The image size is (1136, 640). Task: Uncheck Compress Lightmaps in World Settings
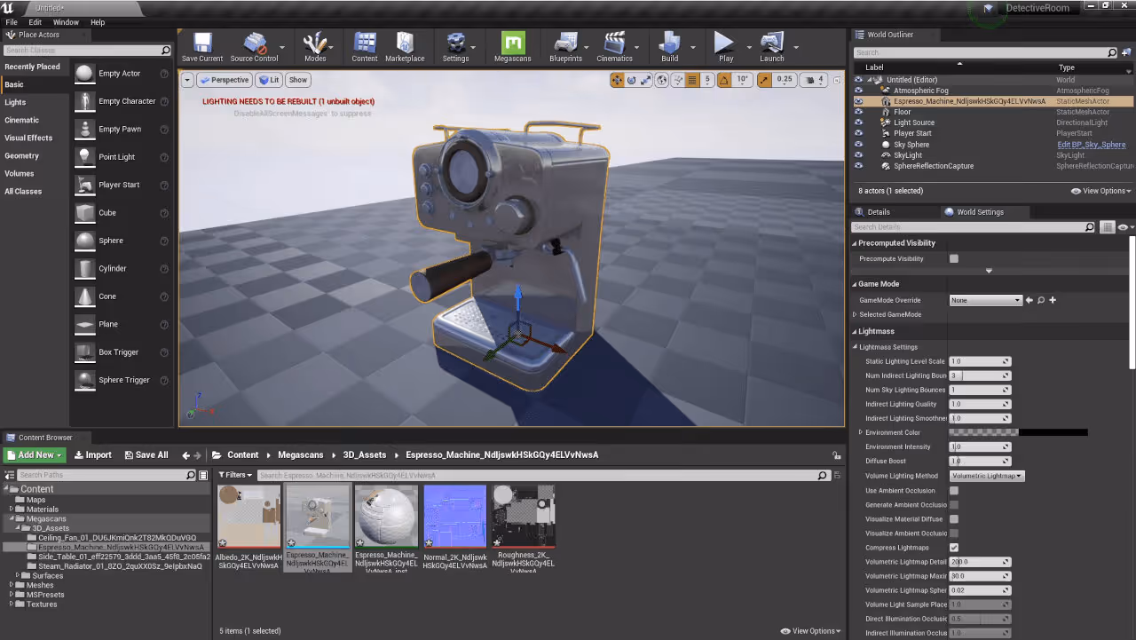[955, 547]
